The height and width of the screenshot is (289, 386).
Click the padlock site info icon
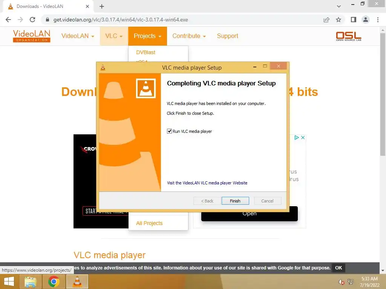point(47,20)
